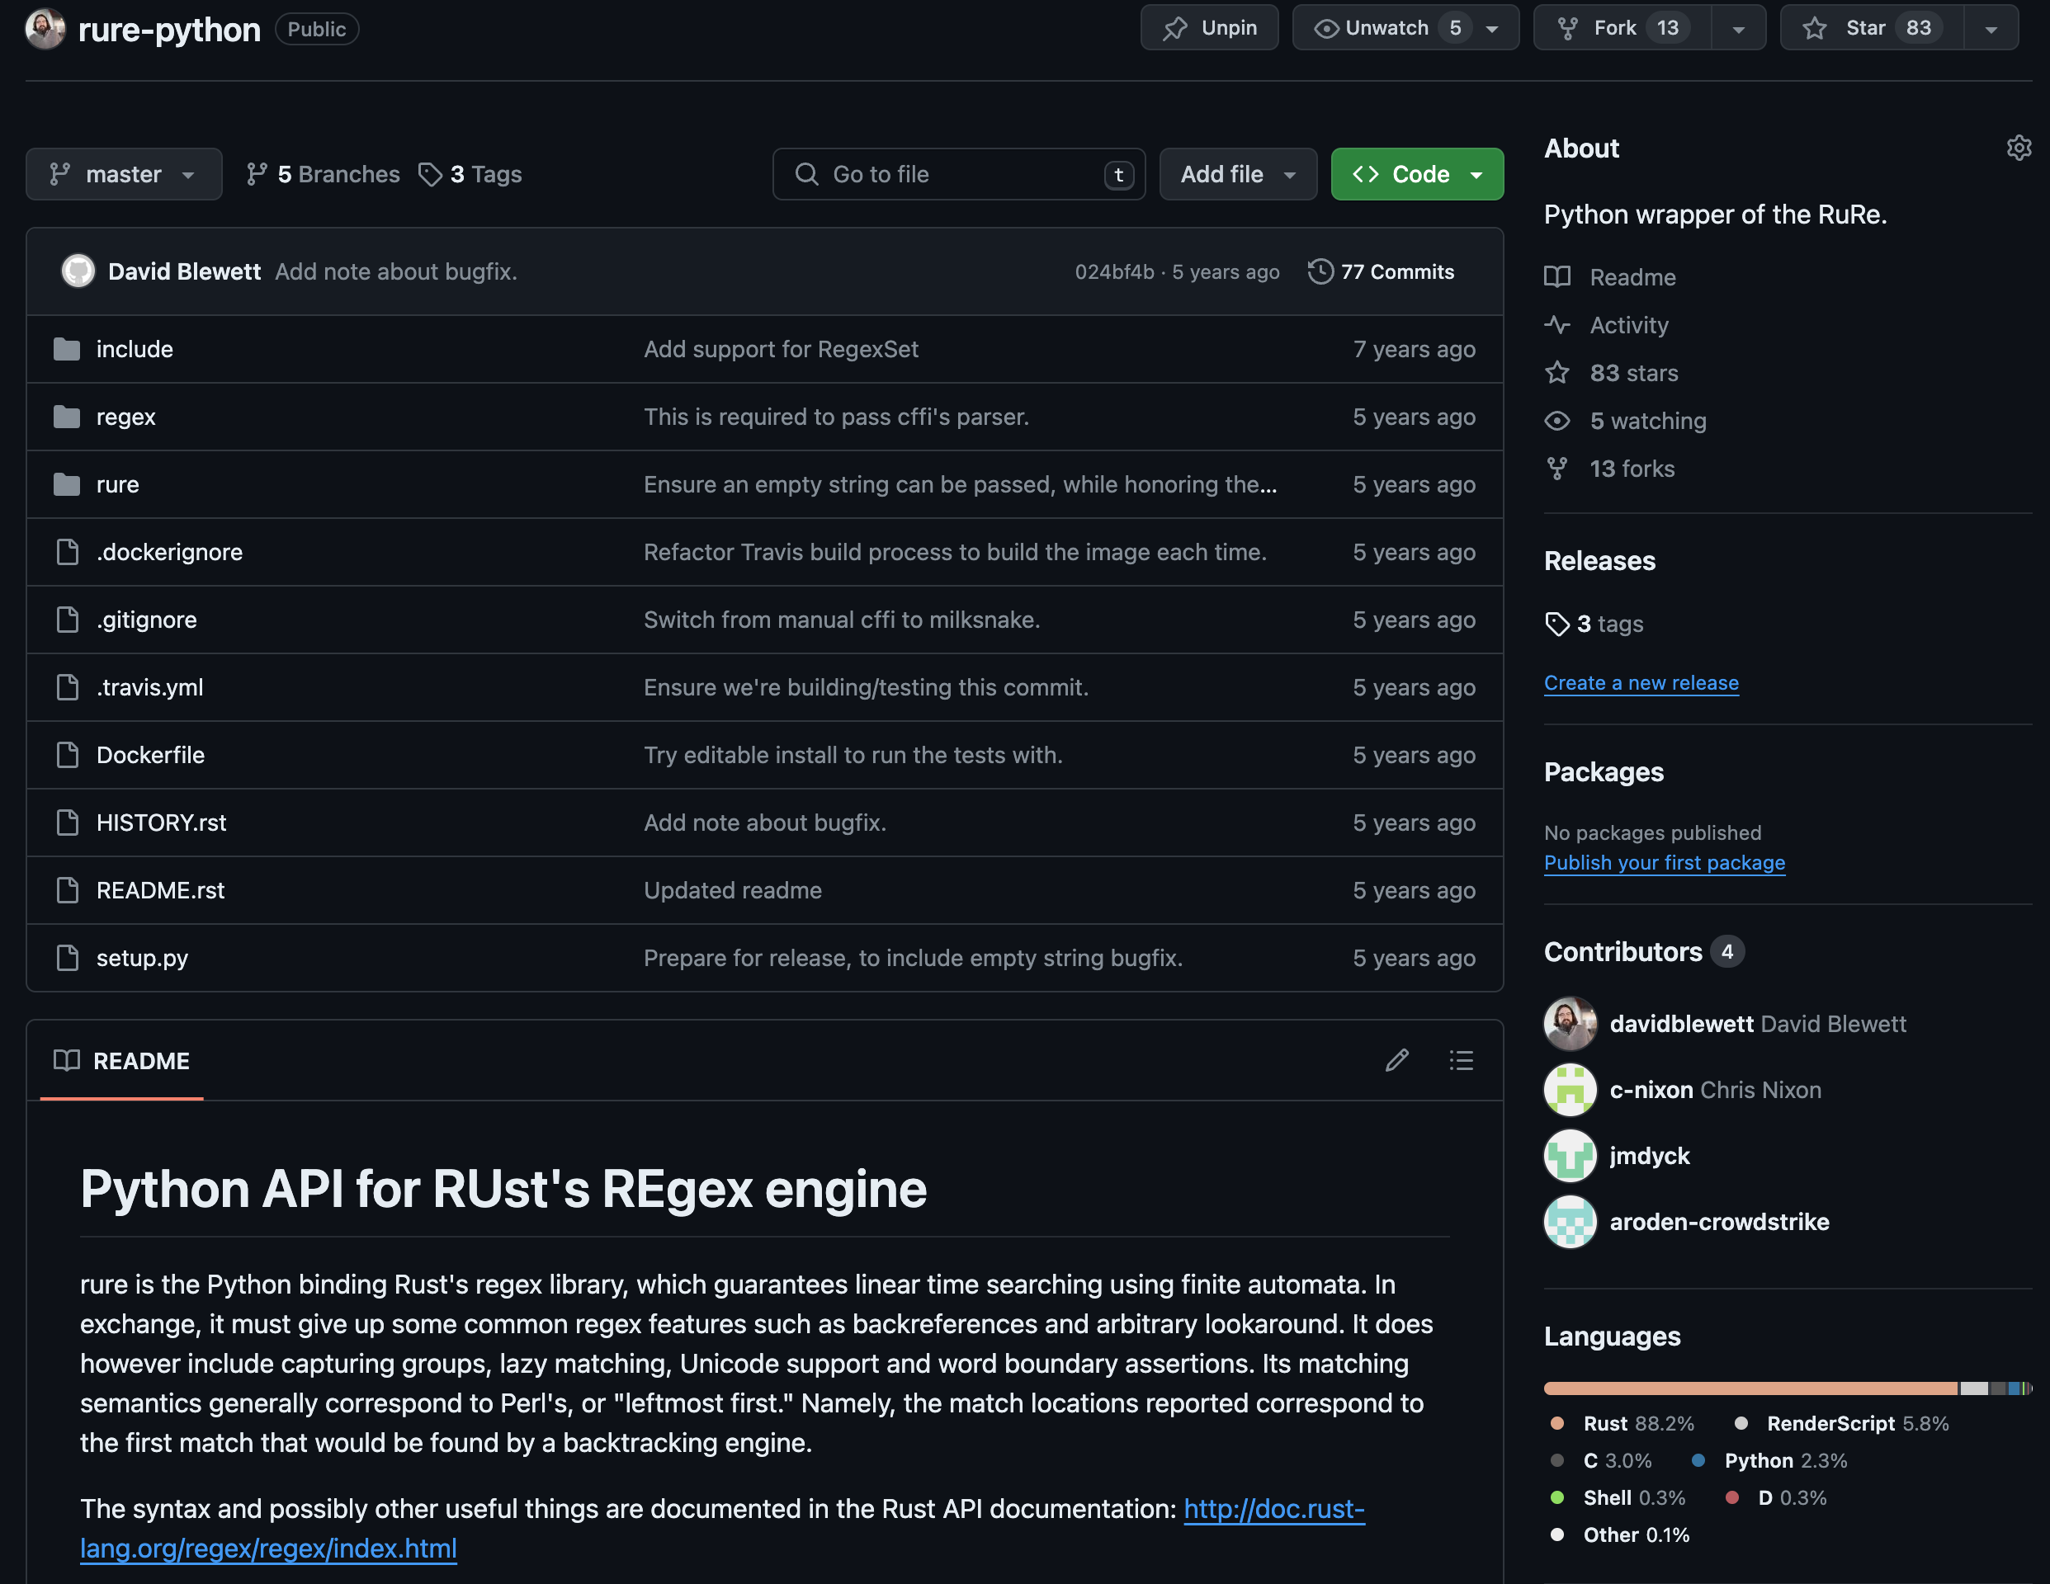This screenshot has height=1584, width=2050.
Task: Toggle Unwatch for this repository
Action: tap(1385, 28)
